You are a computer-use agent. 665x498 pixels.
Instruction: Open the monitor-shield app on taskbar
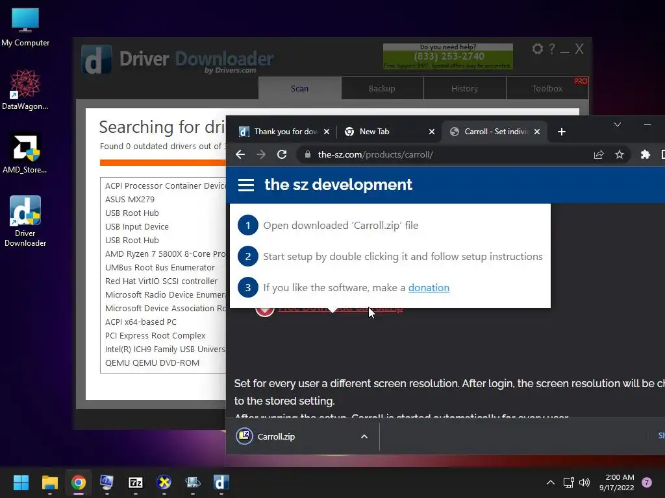pos(107,482)
